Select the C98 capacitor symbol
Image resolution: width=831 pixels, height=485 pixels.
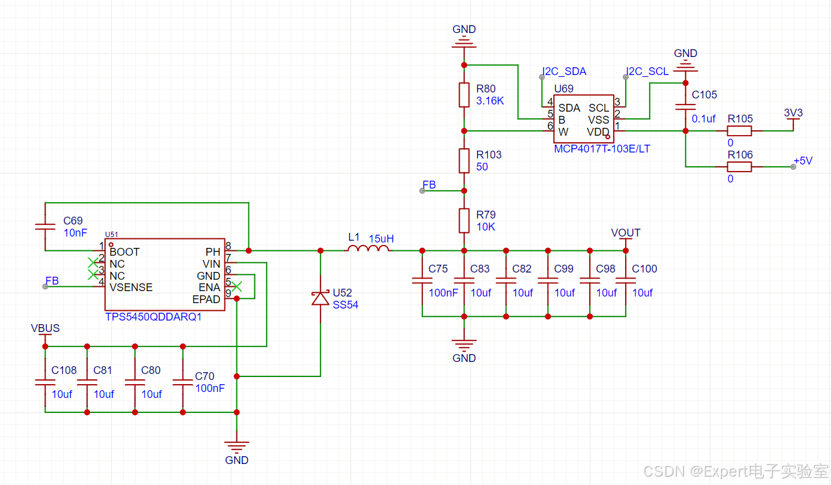(x=590, y=280)
